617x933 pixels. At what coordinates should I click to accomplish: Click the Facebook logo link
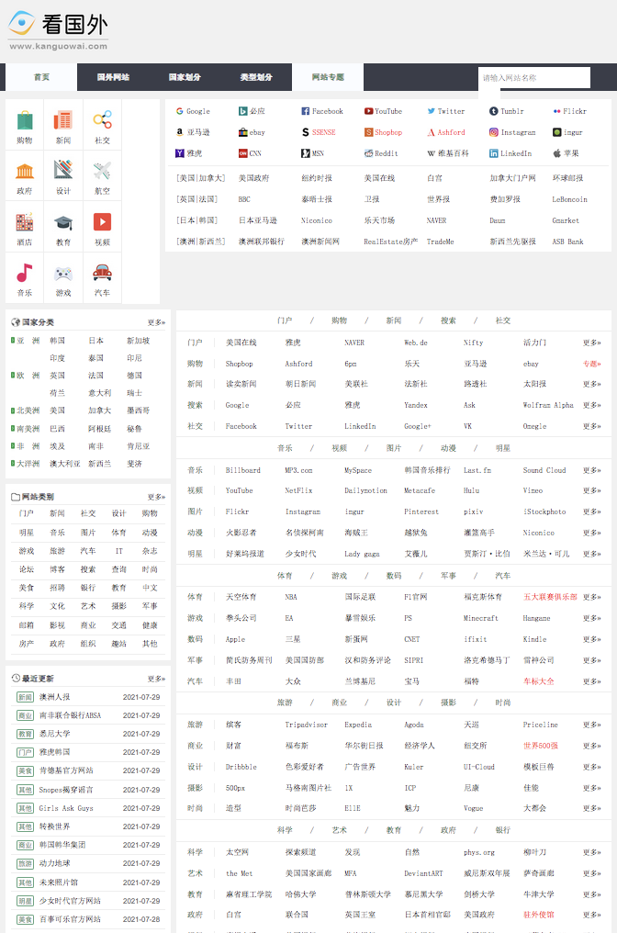(x=322, y=111)
